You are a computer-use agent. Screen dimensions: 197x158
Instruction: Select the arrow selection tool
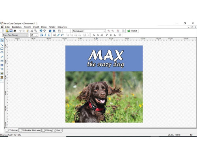pos(2,41)
